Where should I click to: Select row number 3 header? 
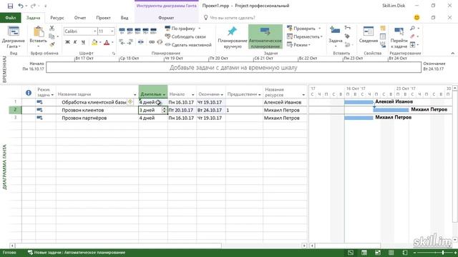[x=15, y=118]
